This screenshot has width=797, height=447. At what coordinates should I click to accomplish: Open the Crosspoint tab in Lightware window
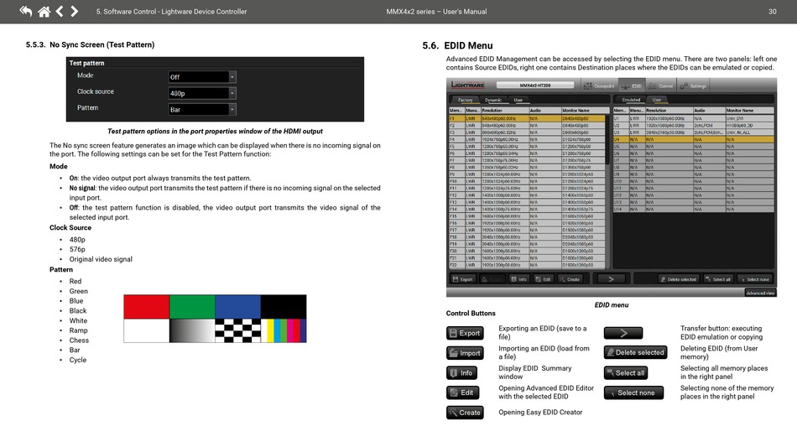coord(602,86)
